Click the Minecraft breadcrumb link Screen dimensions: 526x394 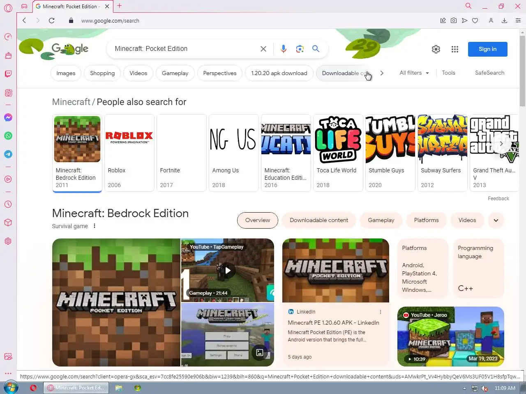(71, 102)
